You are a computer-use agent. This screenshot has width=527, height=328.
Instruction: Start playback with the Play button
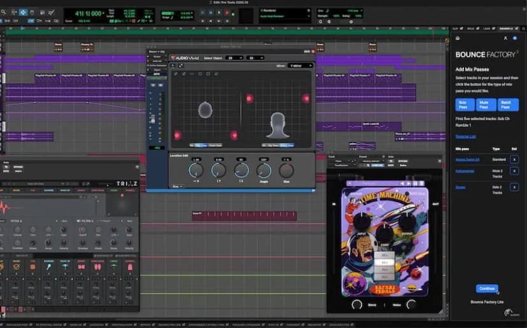coord(219,13)
